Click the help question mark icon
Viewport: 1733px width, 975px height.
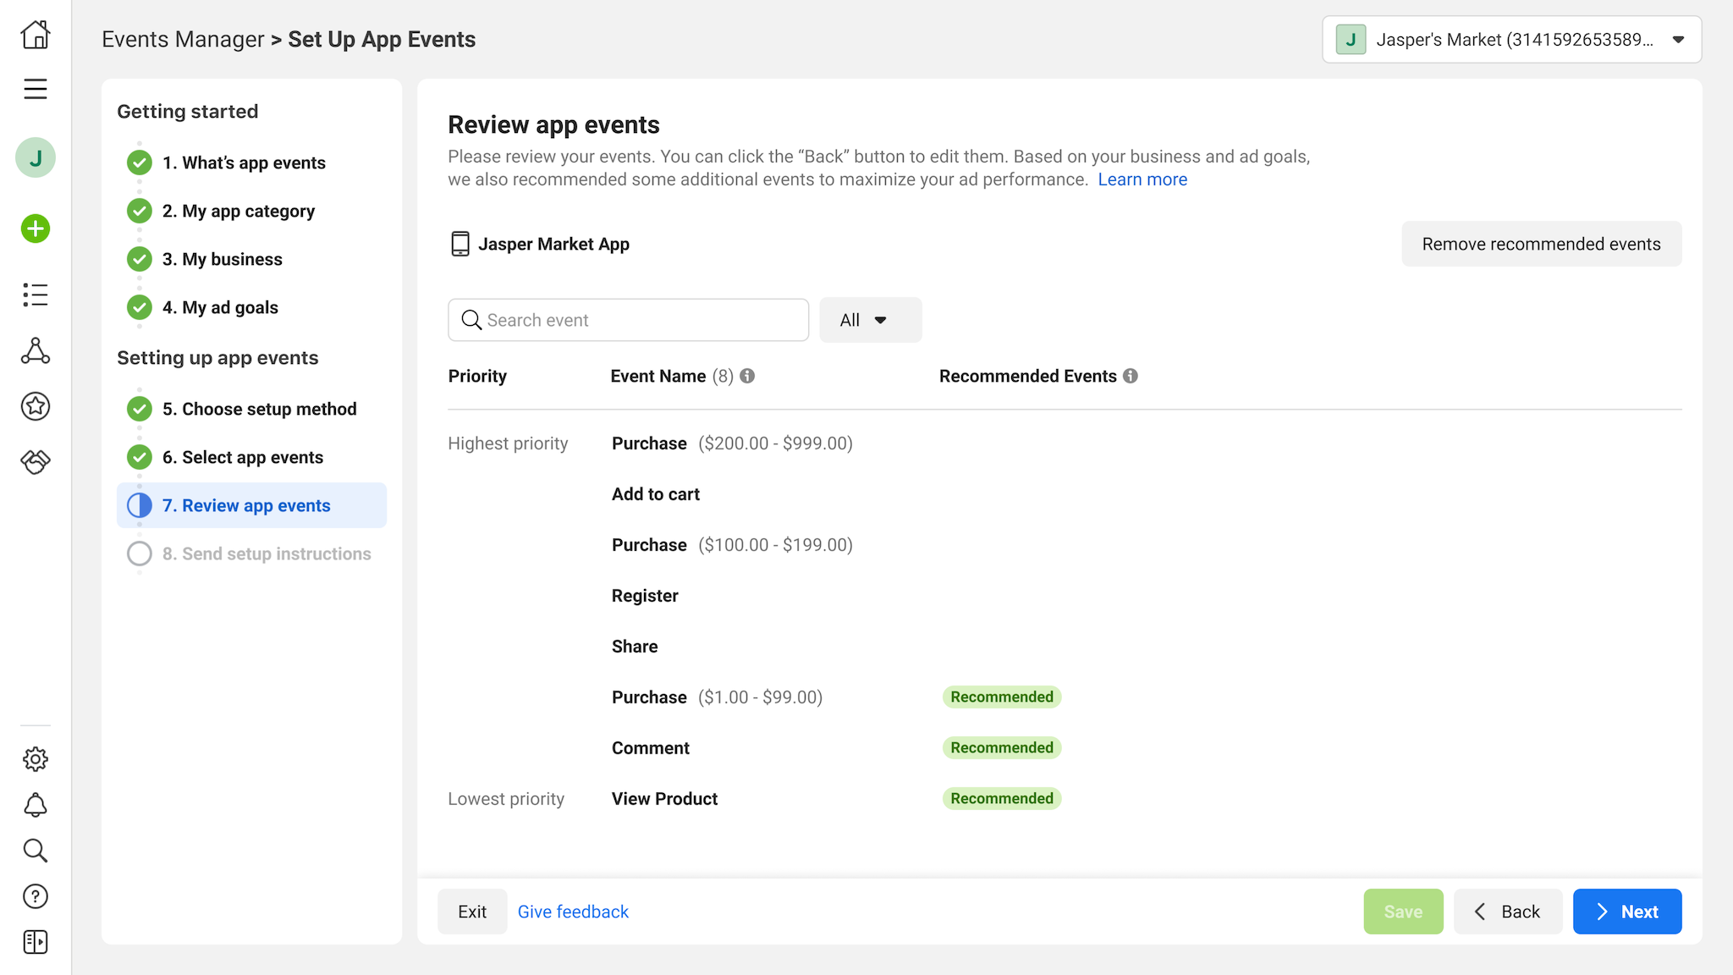pos(36,896)
